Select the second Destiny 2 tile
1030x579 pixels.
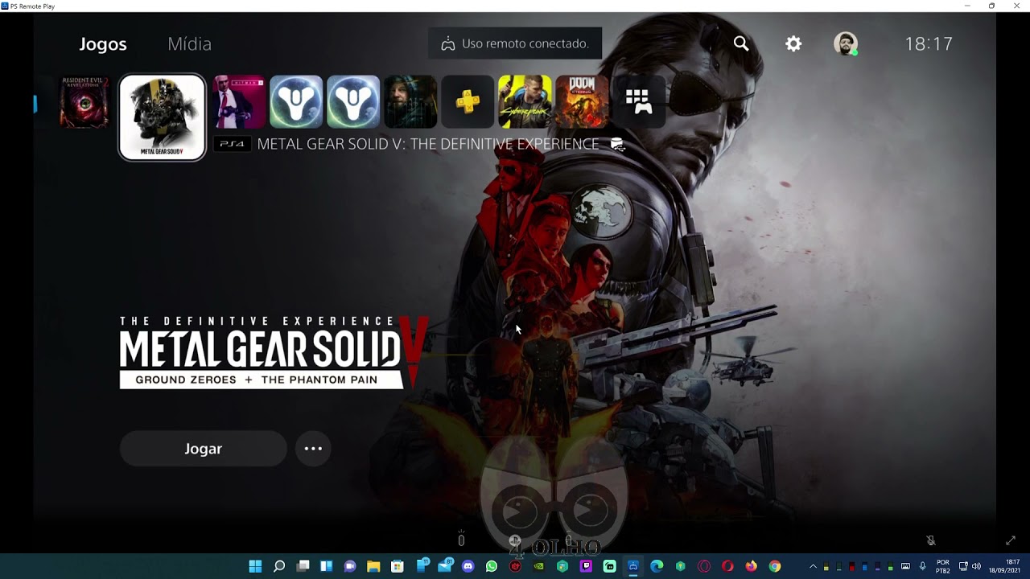[352, 102]
